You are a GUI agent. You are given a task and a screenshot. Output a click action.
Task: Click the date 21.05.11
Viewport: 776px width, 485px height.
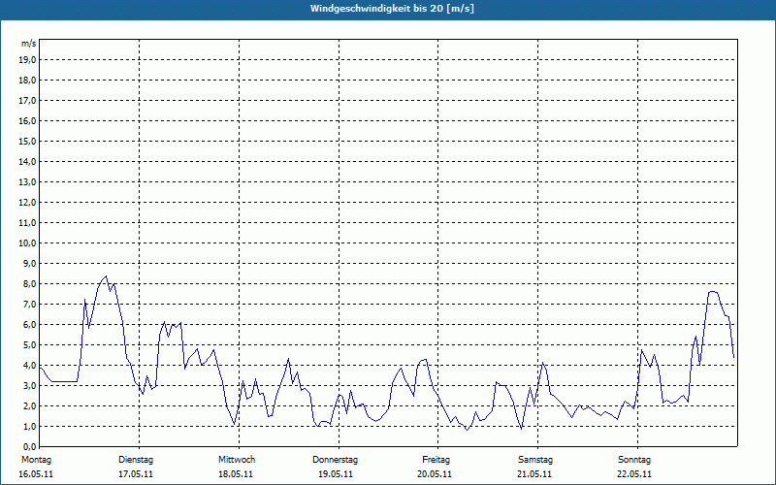point(534,474)
